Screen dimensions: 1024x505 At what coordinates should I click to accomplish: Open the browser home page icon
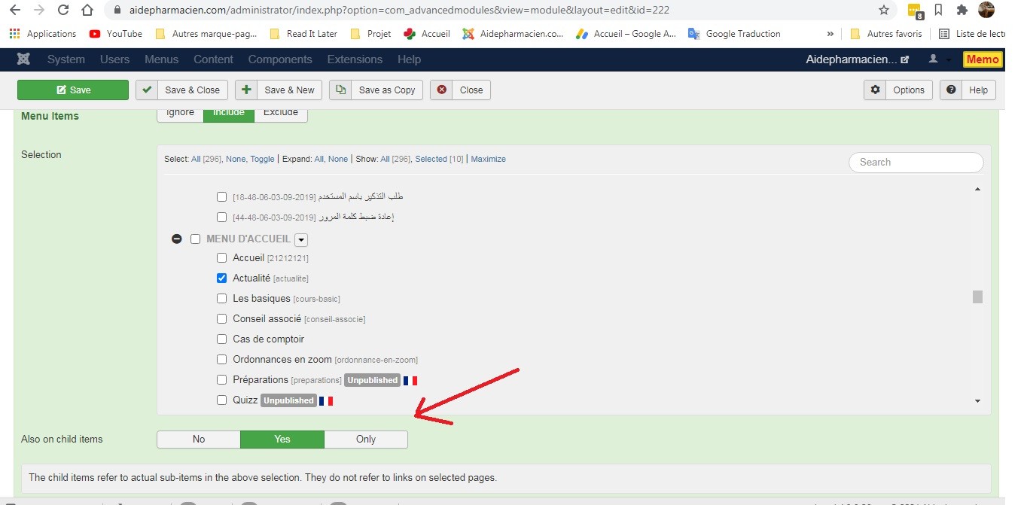coord(88,11)
